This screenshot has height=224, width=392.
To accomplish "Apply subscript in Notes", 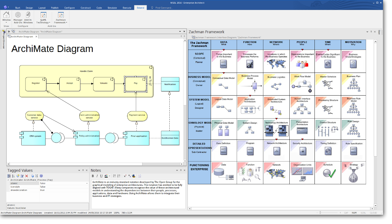I will pyautogui.click(x=129, y=176).
